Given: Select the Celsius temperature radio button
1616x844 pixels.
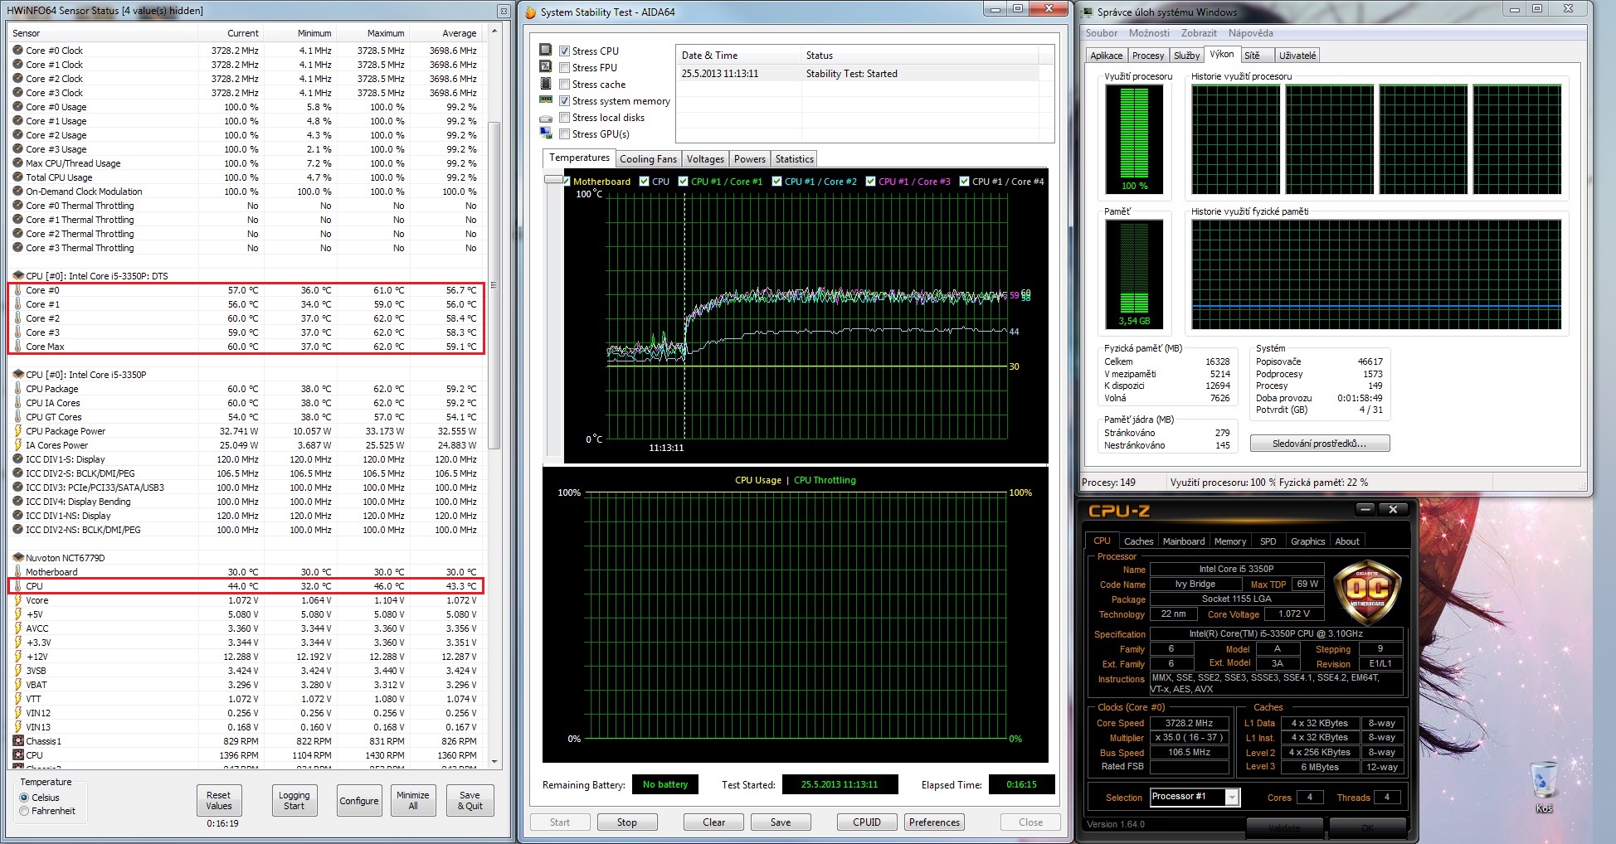Looking at the screenshot, I should pyautogui.click(x=24, y=798).
